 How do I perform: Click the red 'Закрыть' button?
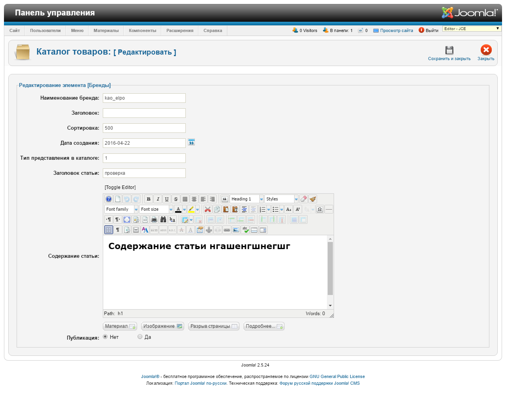486,53
